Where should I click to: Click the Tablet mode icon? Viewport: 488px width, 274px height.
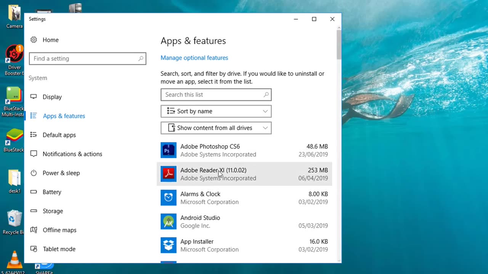tap(34, 249)
